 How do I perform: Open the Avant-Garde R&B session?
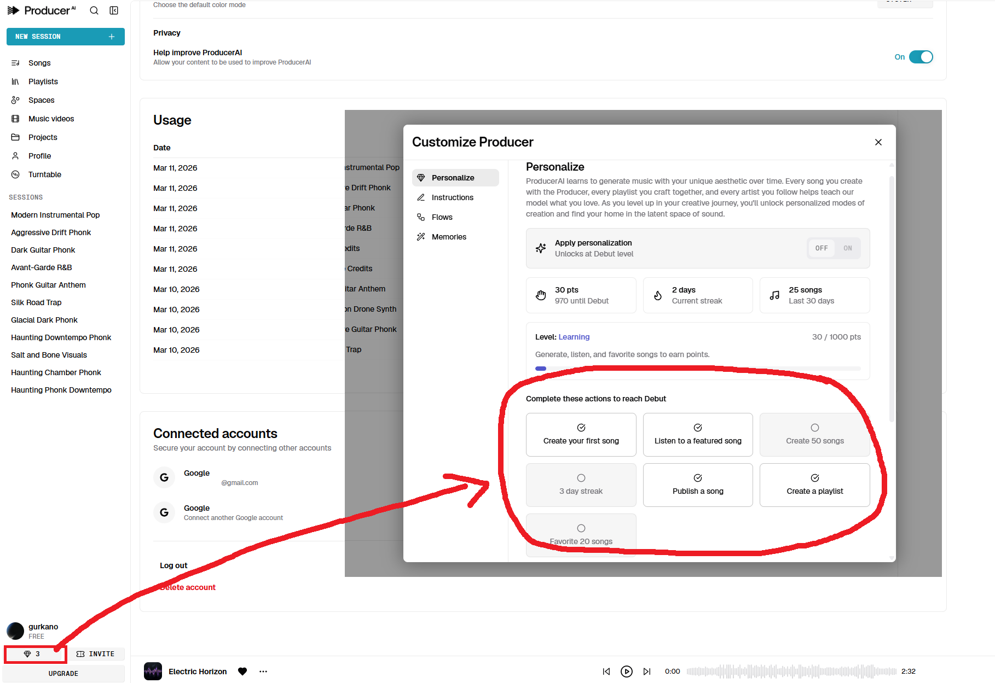point(42,267)
